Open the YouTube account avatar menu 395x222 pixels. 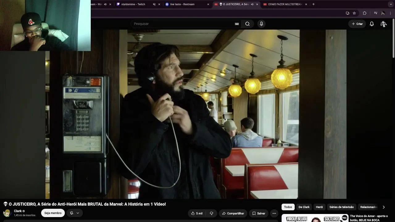[384, 24]
